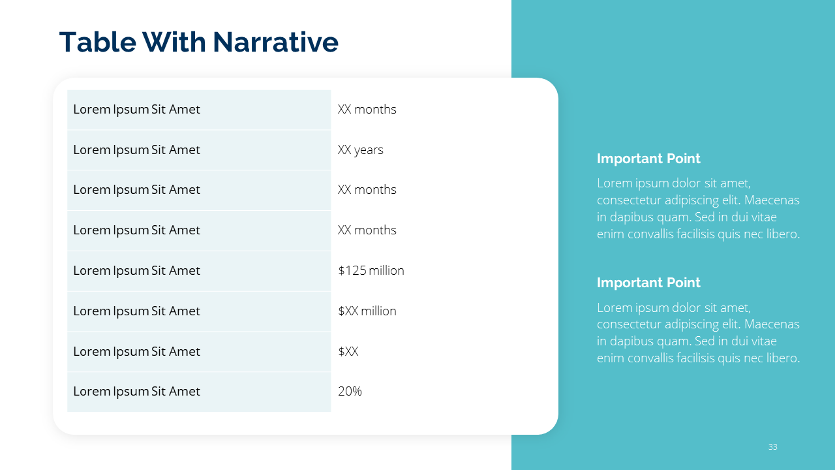Click the slide number 33

click(x=773, y=447)
